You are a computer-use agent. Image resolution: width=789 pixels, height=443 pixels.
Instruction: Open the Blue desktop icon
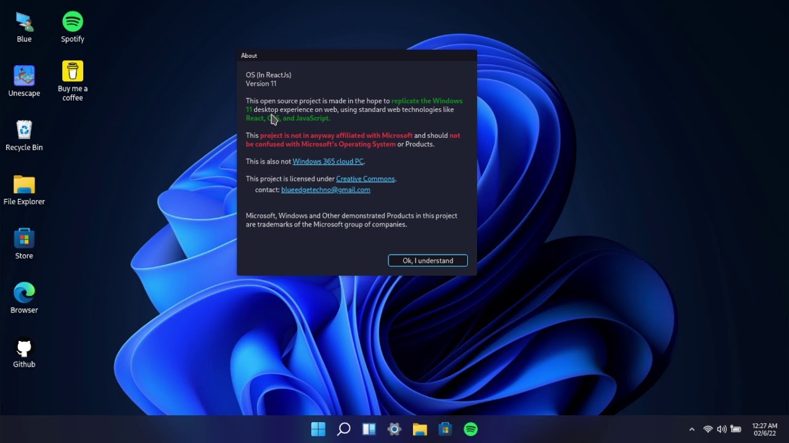(24, 27)
